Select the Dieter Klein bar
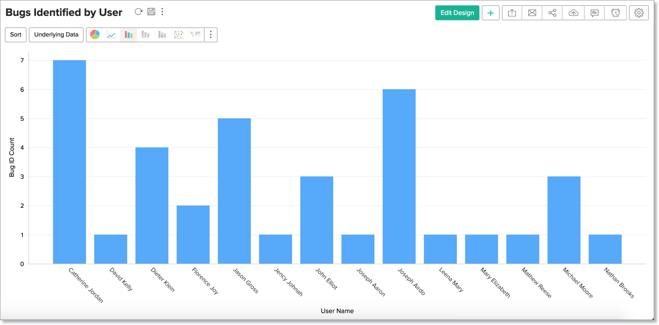 point(152,205)
